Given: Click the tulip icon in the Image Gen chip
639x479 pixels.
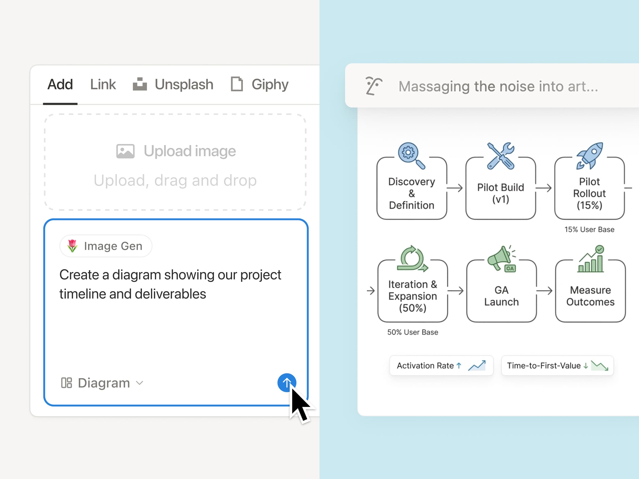Looking at the screenshot, I should click(72, 246).
